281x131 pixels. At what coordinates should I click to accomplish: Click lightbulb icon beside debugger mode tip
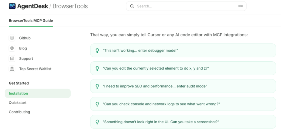97,50
